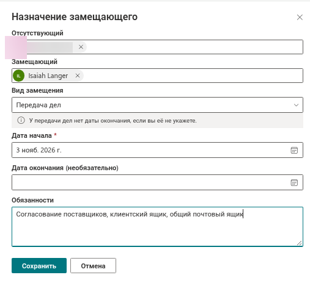Focus the empty Дата окончания field
The height and width of the screenshot is (286, 310).
(157, 182)
